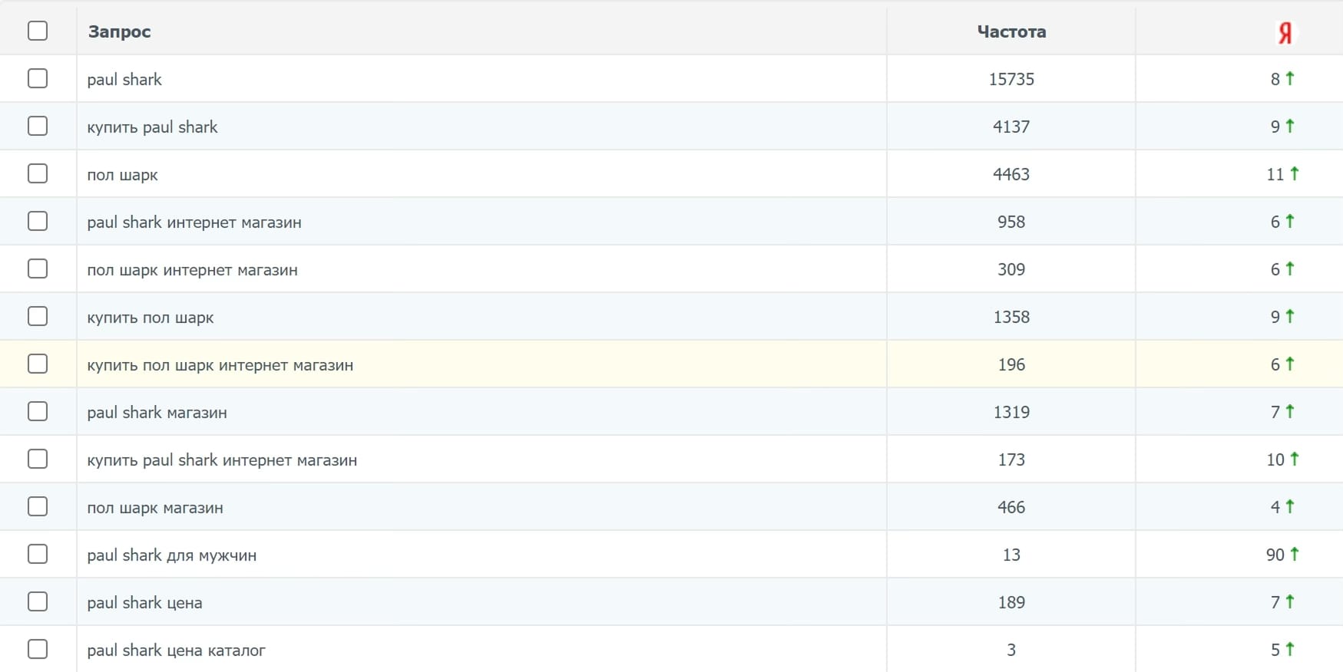This screenshot has width=1343, height=672.
Task: Click the query 'купить пол шарк интернет магазин'
Action: [x=220, y=365]
